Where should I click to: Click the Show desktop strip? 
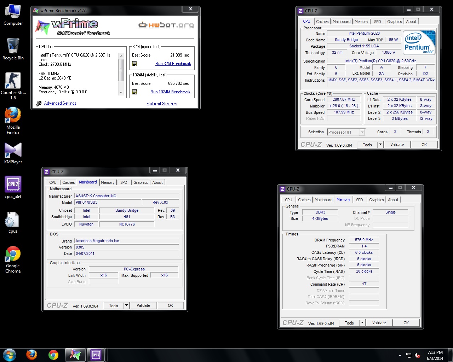point(451,355)
